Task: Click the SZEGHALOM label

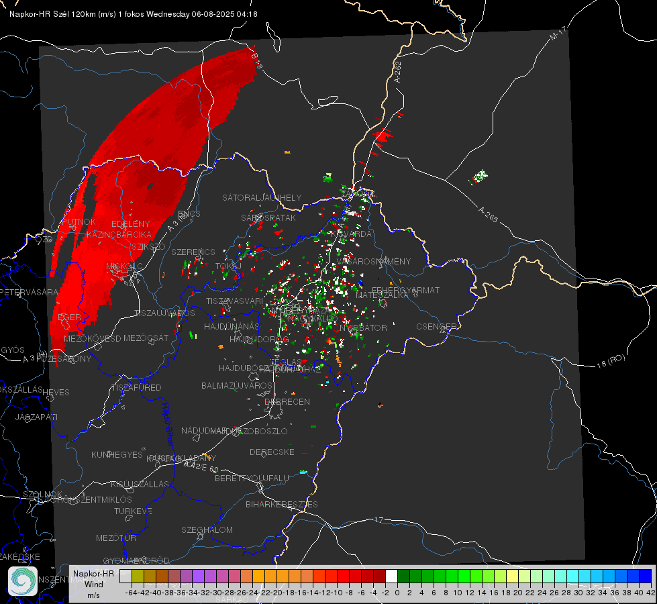Action: pyautogui.click(x=207, y=530)
